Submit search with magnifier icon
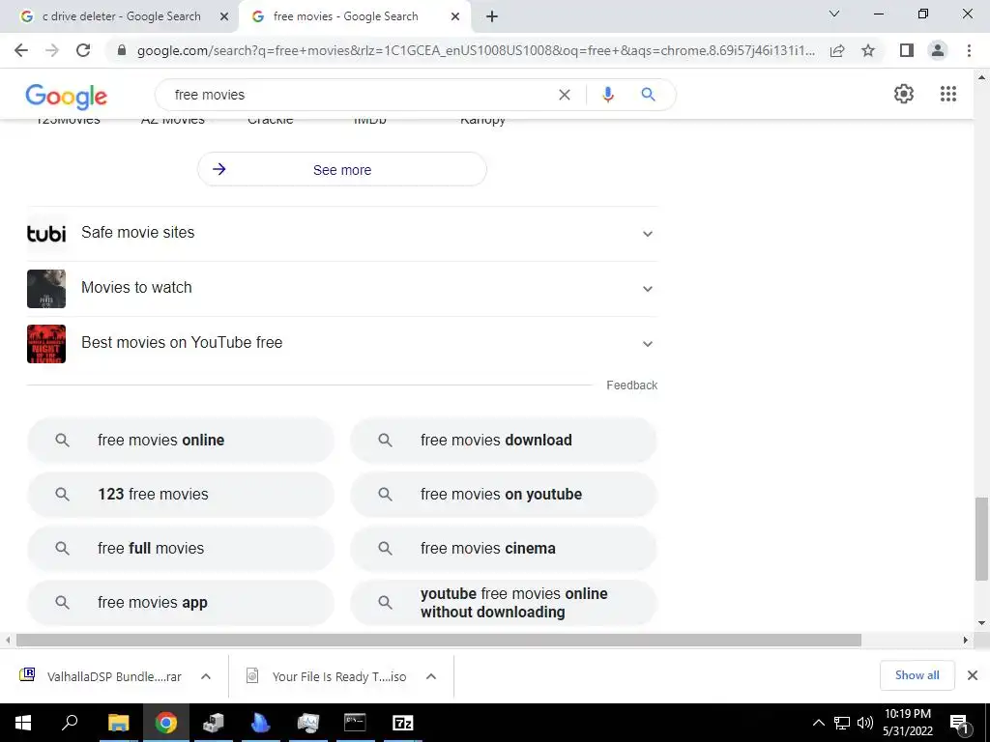 click(x=648, y=95)
